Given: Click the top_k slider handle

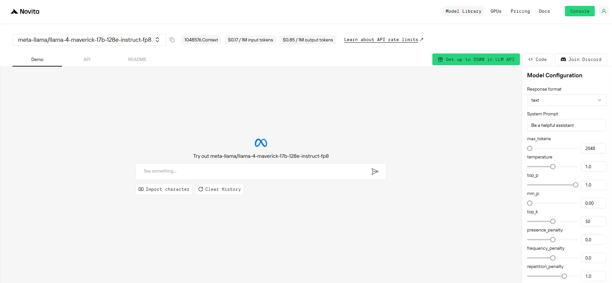Looking at the screenshot, I should coord(553,221).
